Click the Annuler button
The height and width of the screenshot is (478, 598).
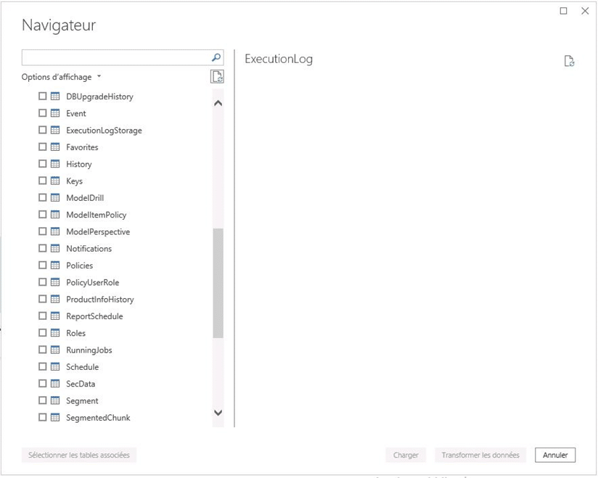554,455
